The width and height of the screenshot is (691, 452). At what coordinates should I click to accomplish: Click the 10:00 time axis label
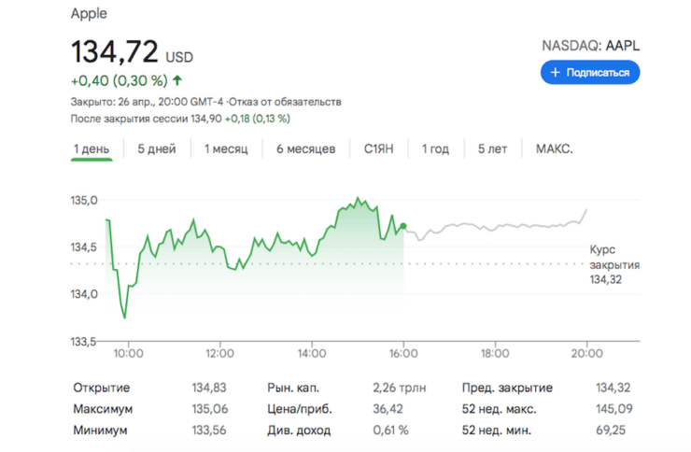[128, 353]
